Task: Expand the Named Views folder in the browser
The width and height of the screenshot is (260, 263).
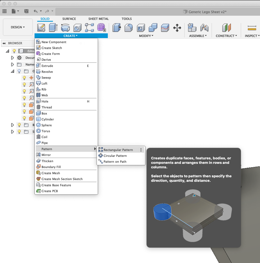Action: [x=13, y=64]
